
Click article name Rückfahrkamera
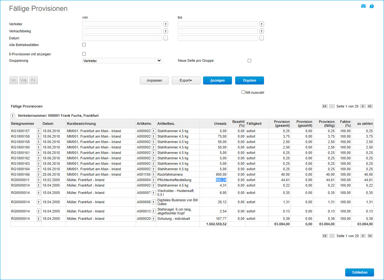tap(170, 174)
